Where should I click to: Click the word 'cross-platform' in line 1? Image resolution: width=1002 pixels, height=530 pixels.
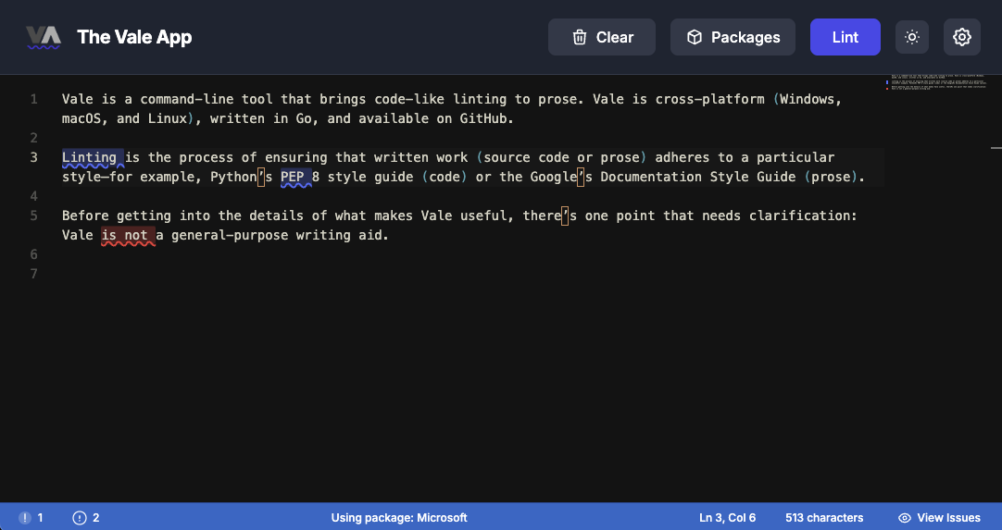[x=709, y=99]
